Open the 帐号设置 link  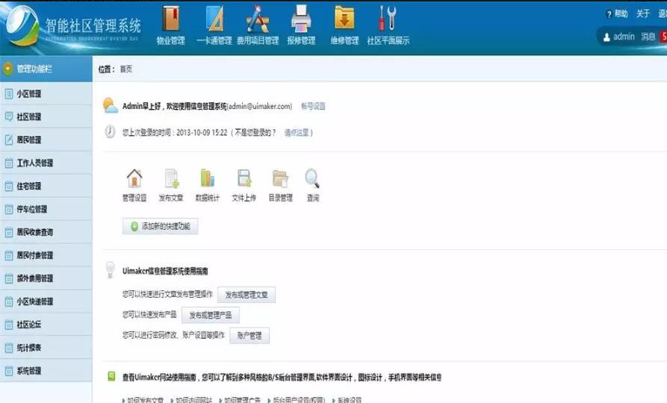coord(313,106)
